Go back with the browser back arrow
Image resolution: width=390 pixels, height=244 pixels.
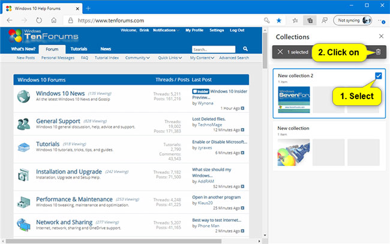click(x=10, y=20)
